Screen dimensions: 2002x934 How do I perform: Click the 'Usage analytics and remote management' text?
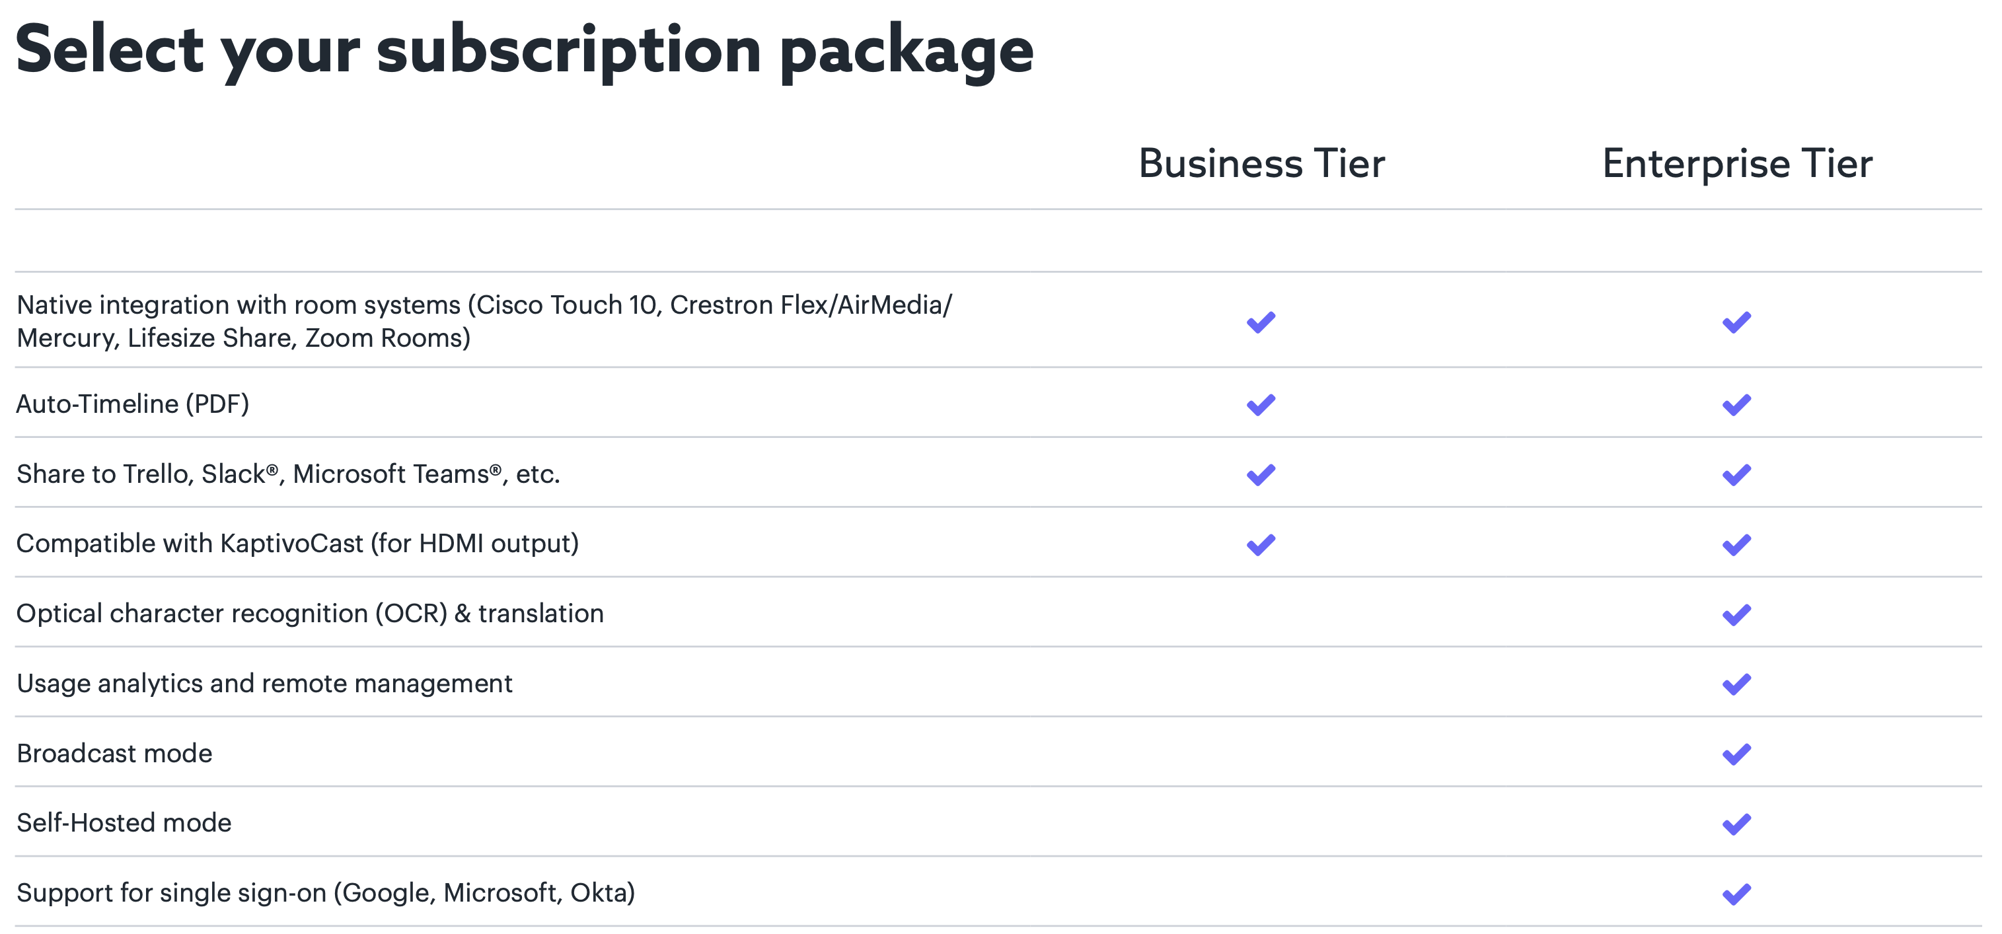[264, 683]
